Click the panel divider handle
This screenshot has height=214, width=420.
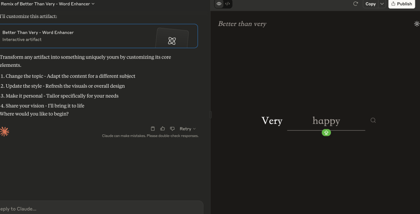[210, 115]
